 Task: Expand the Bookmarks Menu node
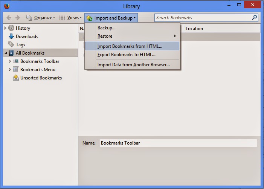[x=10, y=70]
